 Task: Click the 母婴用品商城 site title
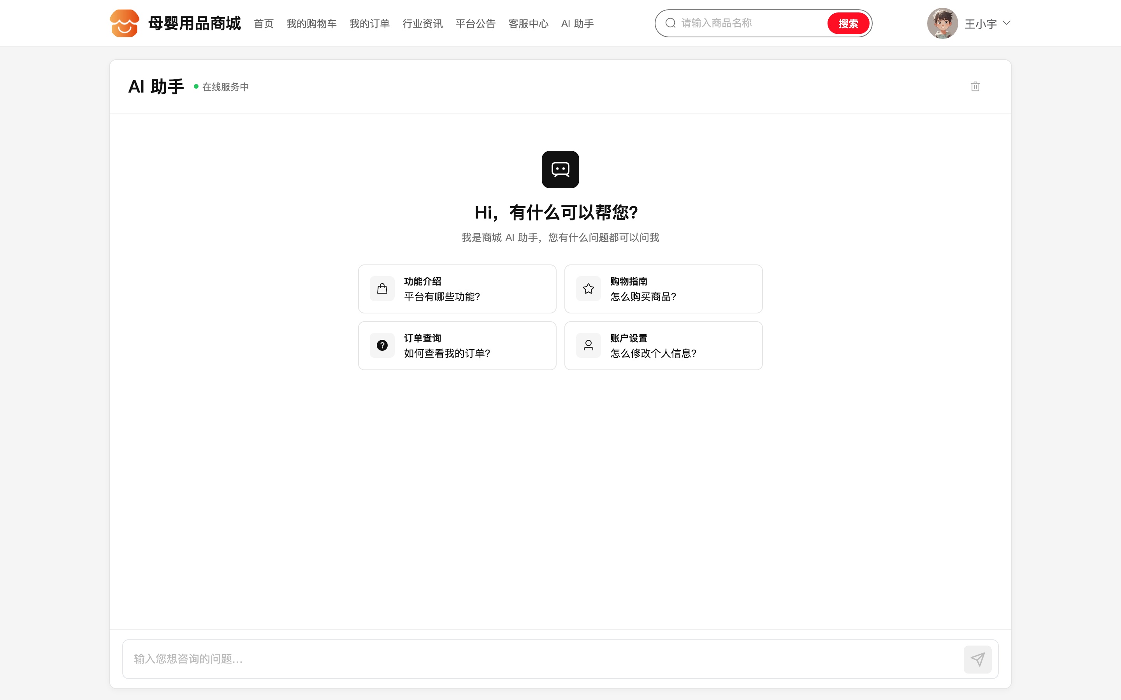coord(195,23)
